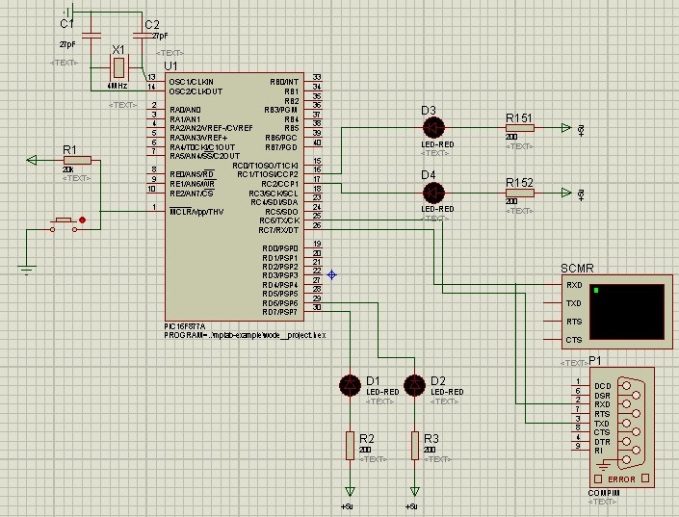Select resistor R3
The height and width of the screenshot is (517, 679).
[415, 445]
